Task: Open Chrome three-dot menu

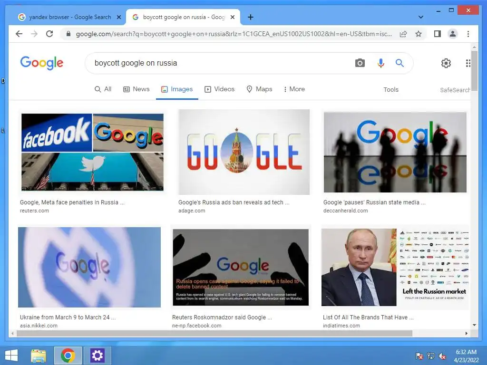Action: [468, 34]
